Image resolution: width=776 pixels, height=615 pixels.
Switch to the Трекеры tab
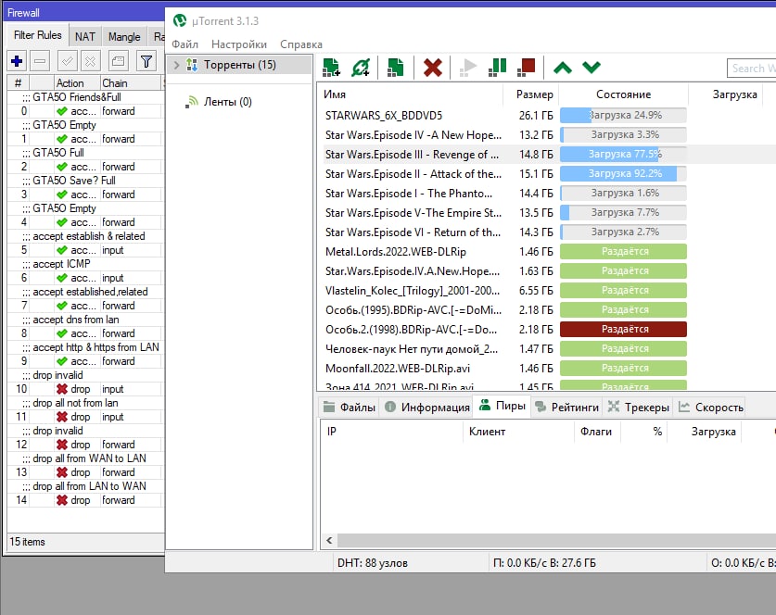[639, 407]
